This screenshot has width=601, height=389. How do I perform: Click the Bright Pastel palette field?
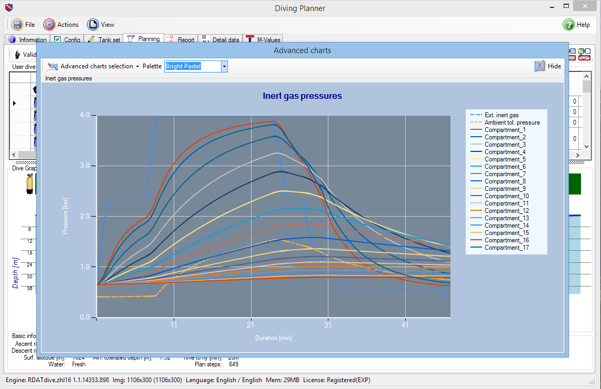click(x=192, y=66)
